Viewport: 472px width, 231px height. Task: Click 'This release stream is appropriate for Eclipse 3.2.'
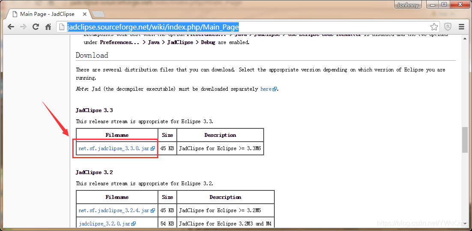[145, 184]
